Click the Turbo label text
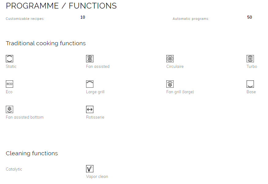268x184 pixels. coord(252,66)
